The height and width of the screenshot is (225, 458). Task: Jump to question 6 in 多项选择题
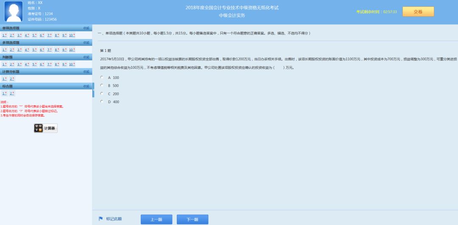click(42, 50)
